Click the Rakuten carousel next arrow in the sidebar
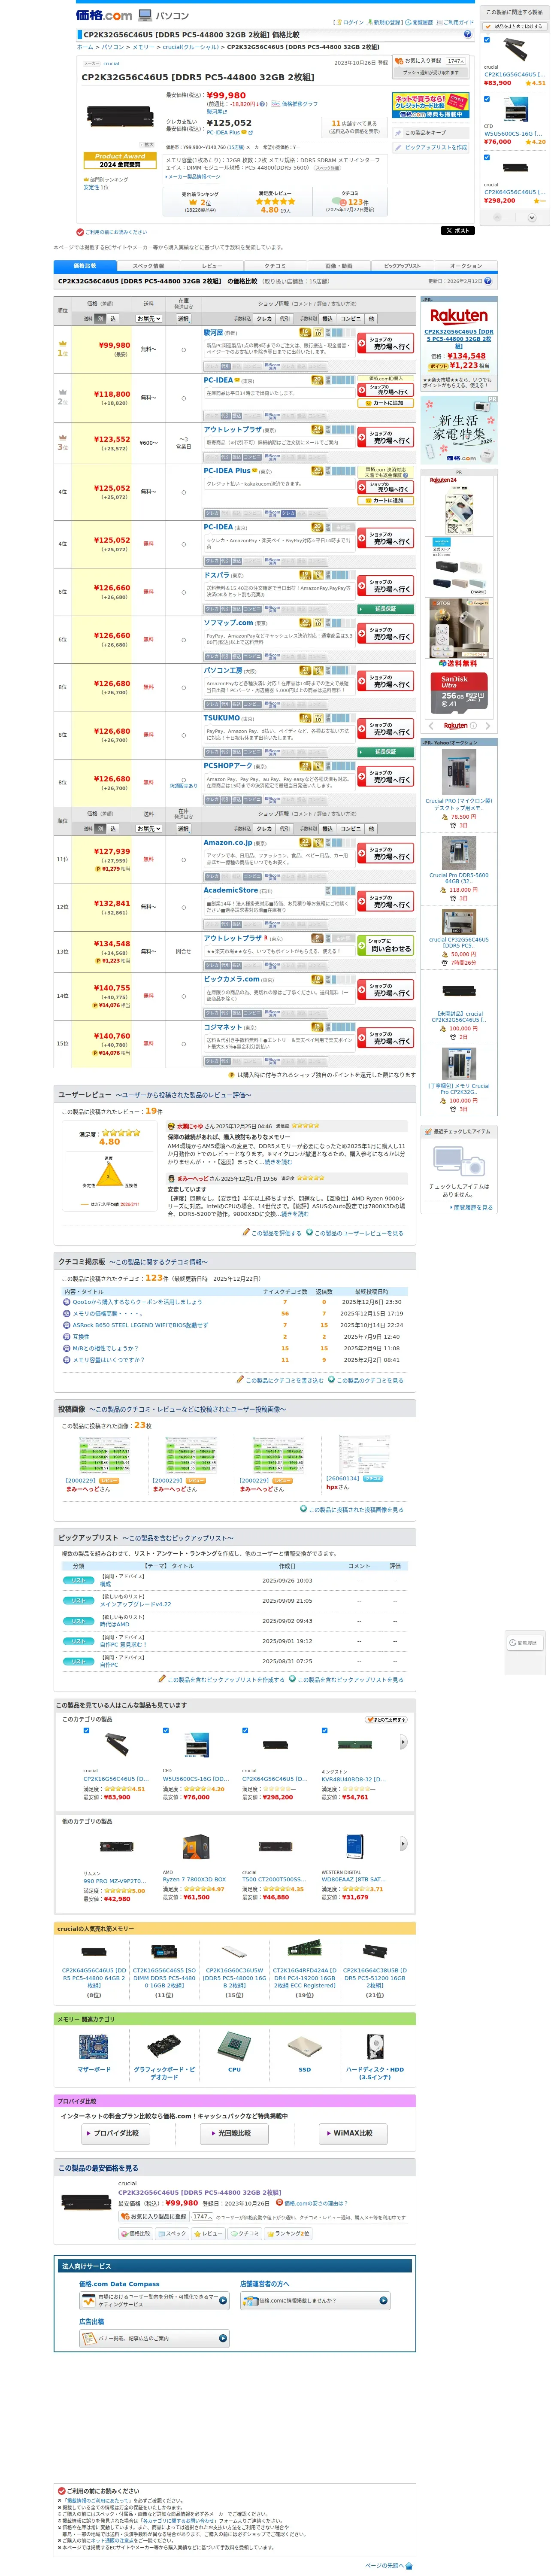The width and height of the screenshot is (551, 2576). tap(487, 726)
